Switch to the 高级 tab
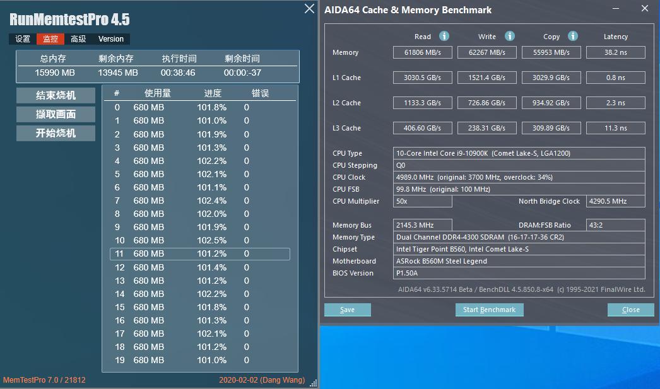This screenshot has width=660, height=389. 77,38
